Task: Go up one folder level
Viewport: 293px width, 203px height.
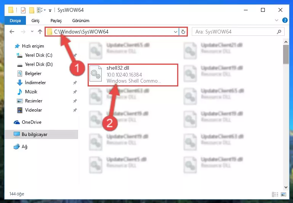Action: (x=40, y=32)
